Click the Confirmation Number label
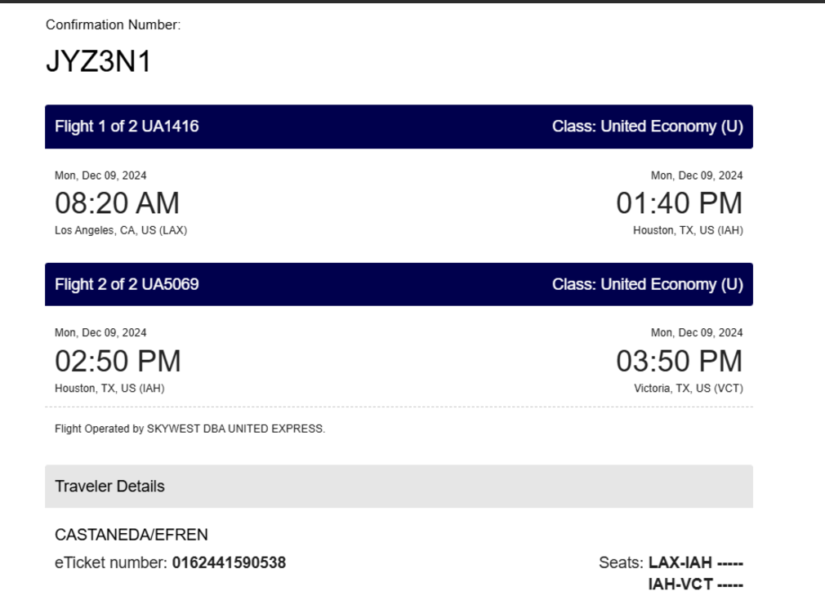 tap(113, 24)
